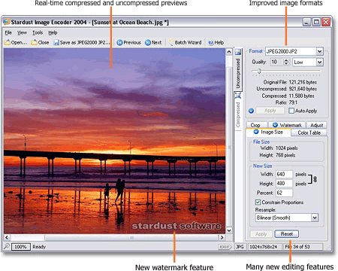Click the New Size Height field
This screenshot has height=271, width=338.
(284, 184)
